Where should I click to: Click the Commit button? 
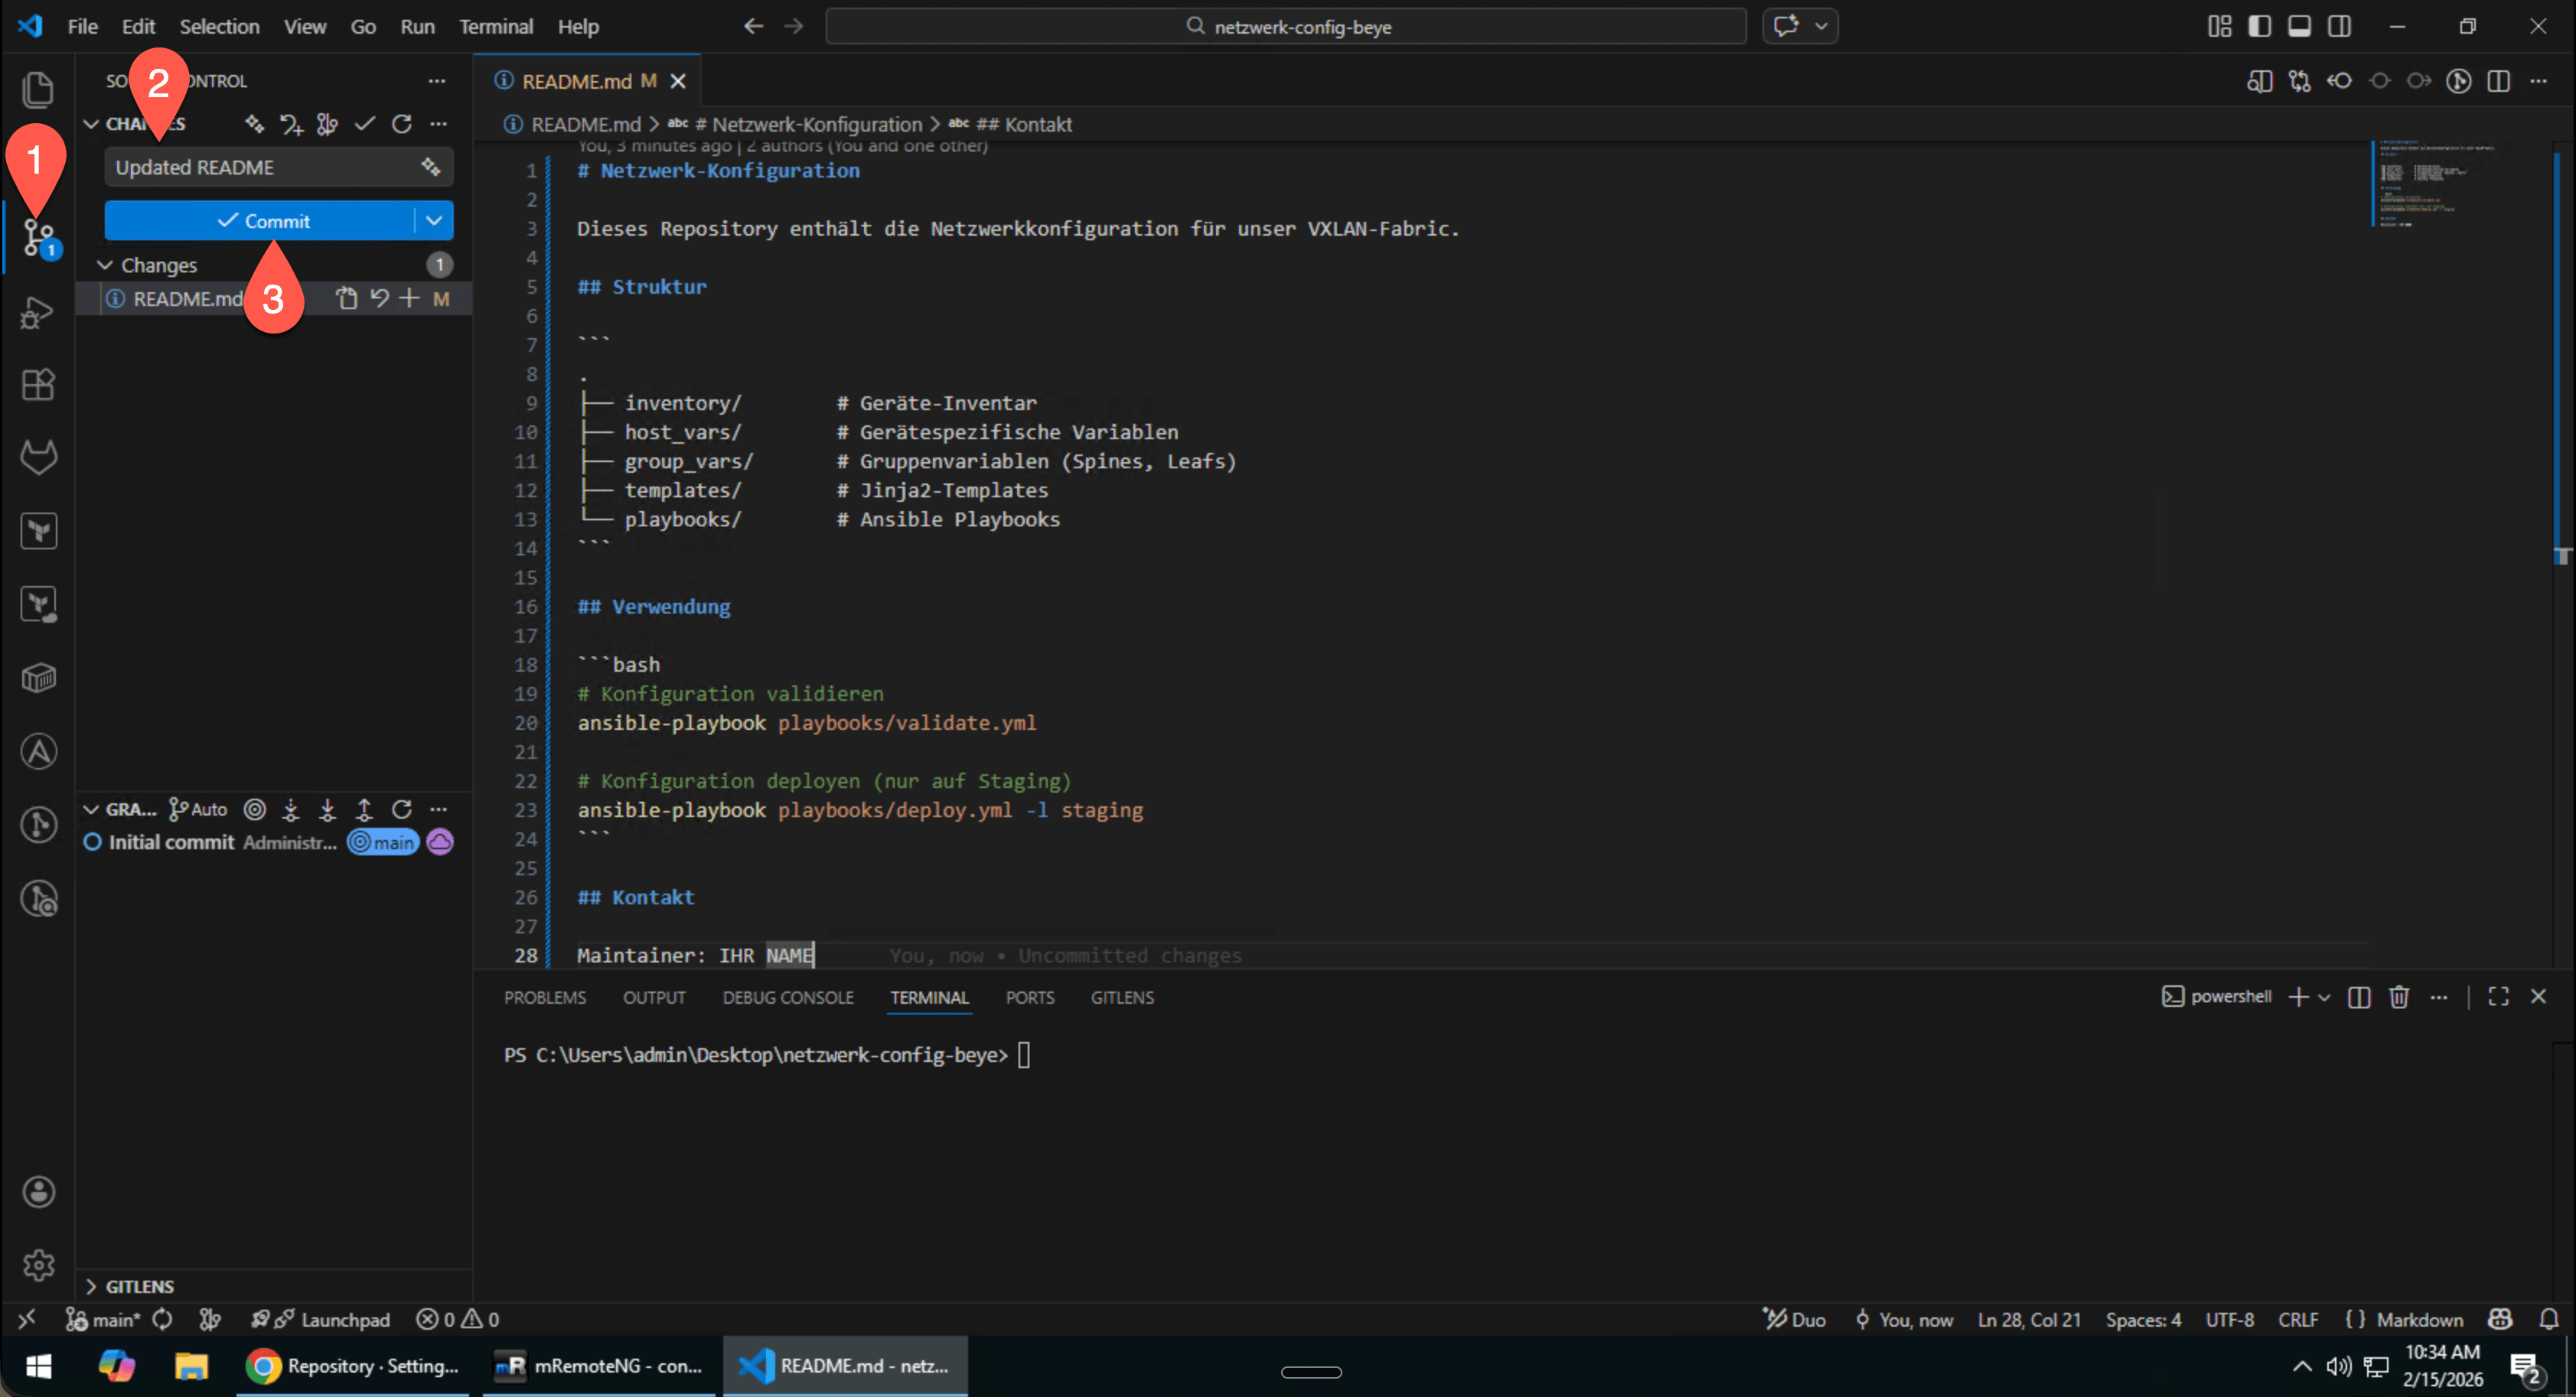pyautogui.click(x=265, y=220)
